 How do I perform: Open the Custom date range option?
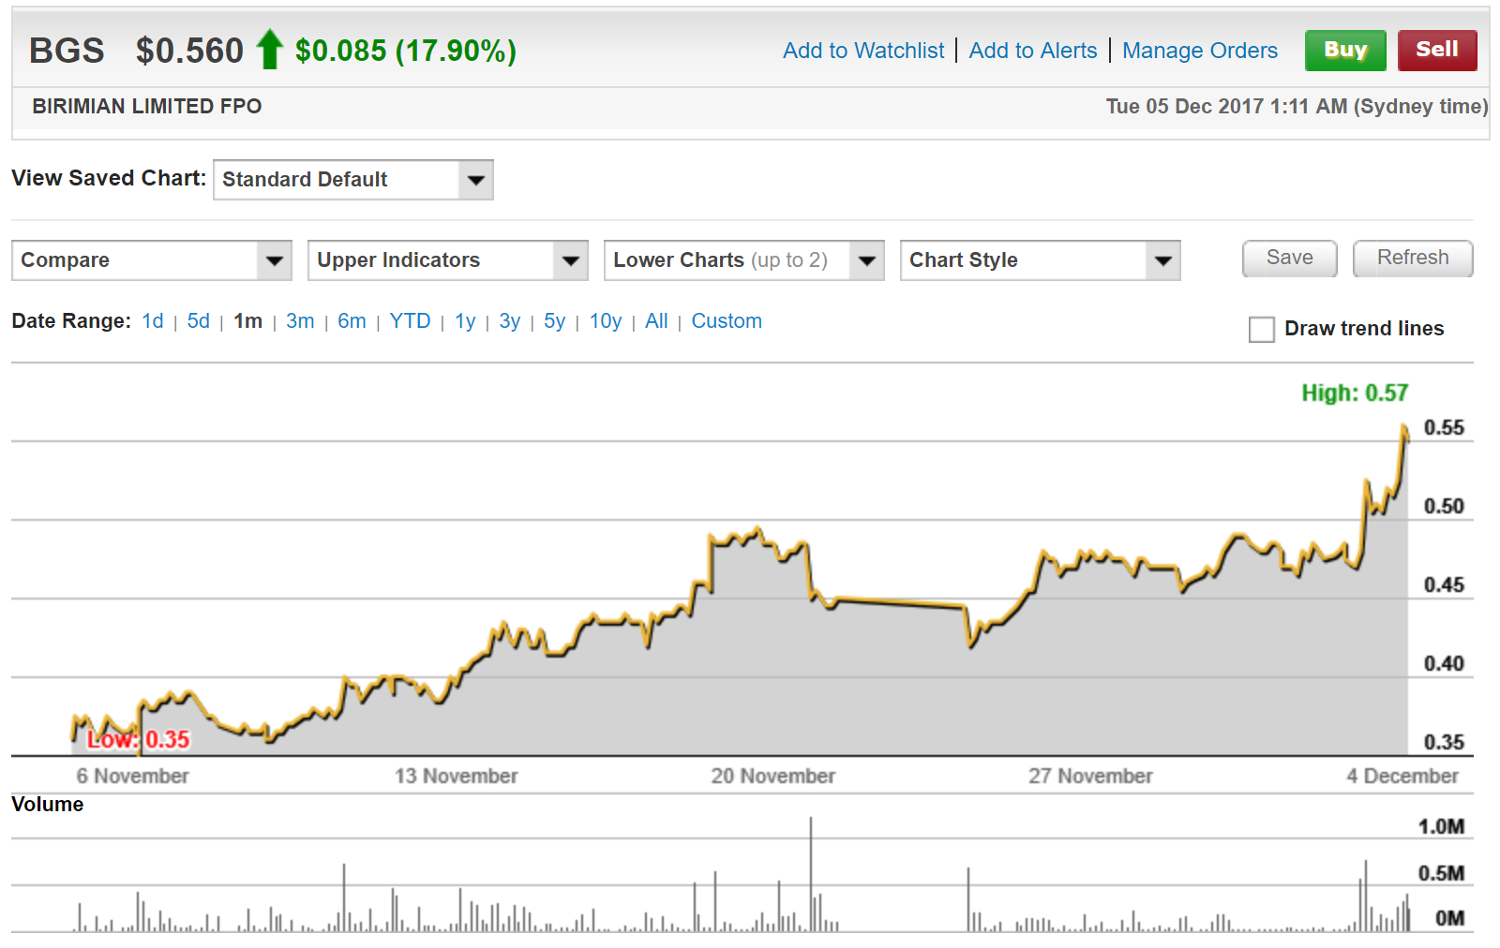coord(726,321)
